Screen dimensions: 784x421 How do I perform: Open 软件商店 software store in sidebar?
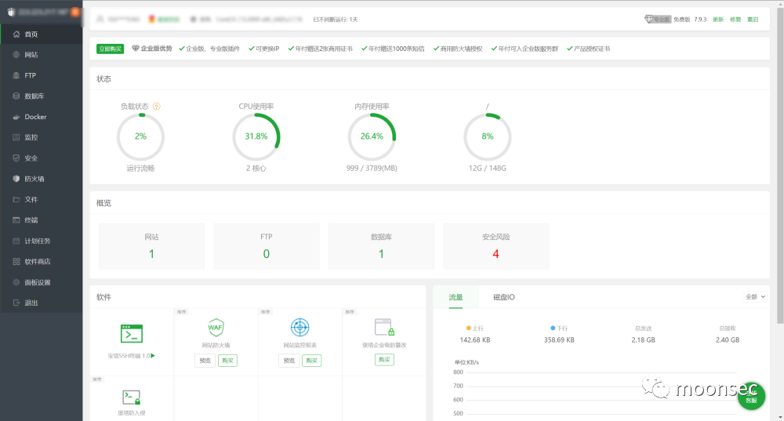[x=41, y=262]
